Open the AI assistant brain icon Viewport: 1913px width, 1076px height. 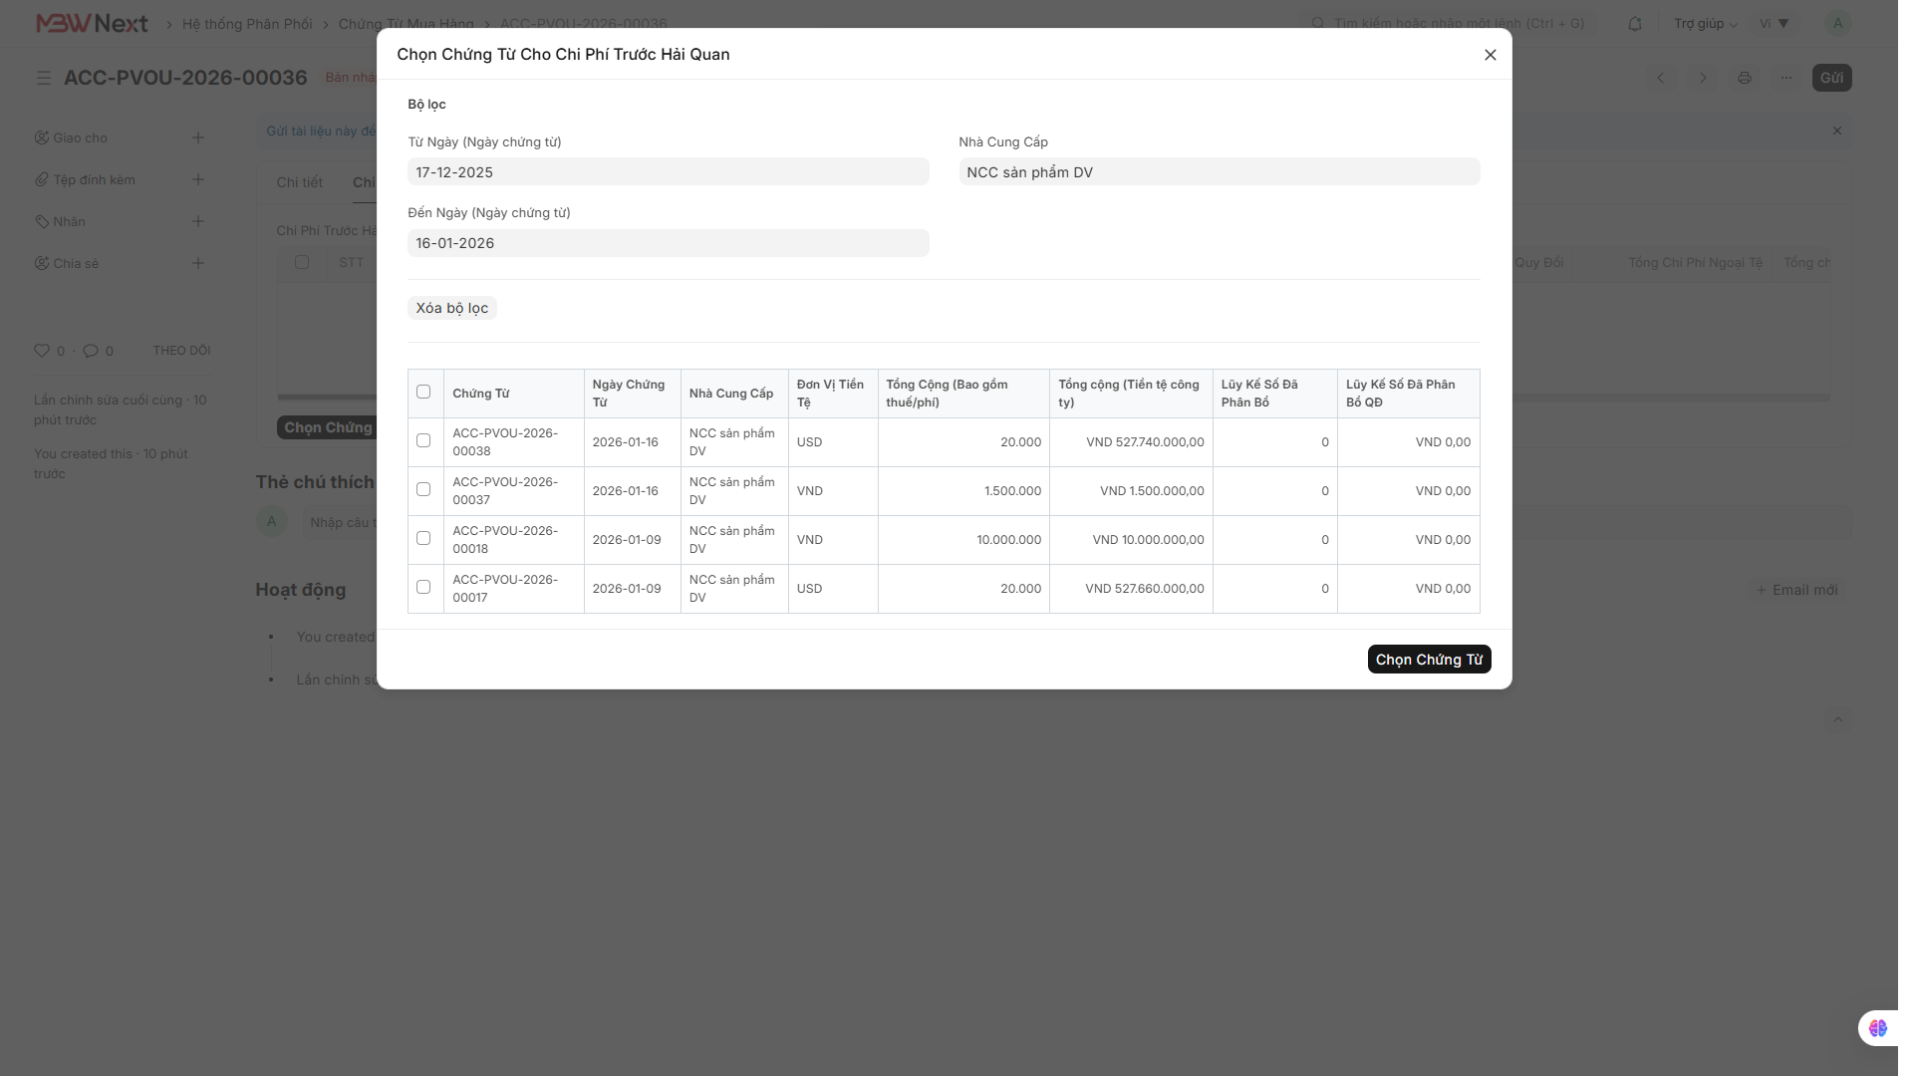click(x=1877, y=1028)
